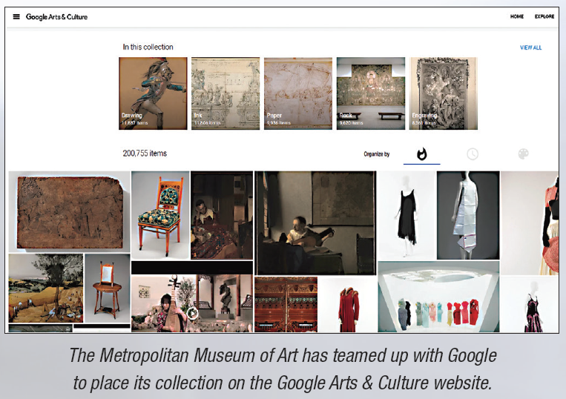Click the In this collection heading
Viewport: 566px width, 399px height.
click(148, 47)
